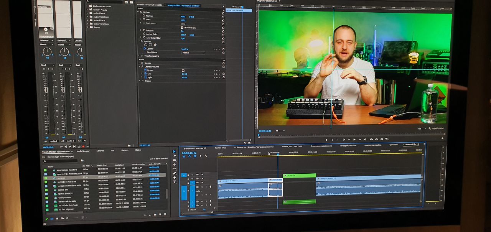Toggle lock on V3 track

pos(188,175)
